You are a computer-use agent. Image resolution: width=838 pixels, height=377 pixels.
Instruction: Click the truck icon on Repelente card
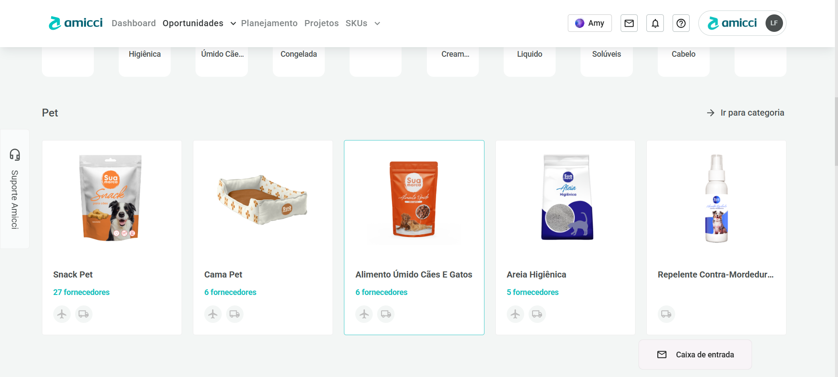pyautogui.click(x=666, y=314)
